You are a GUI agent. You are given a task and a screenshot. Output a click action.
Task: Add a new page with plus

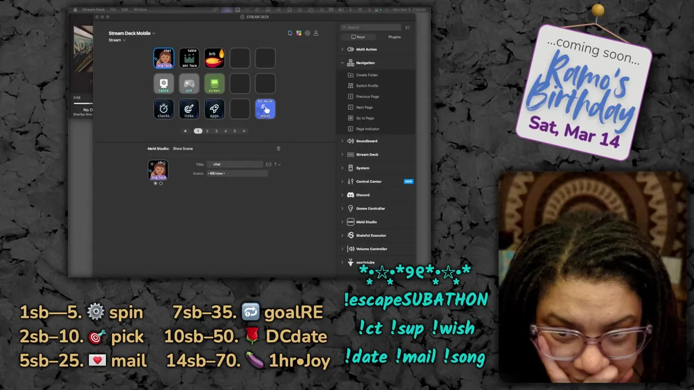[x=244, y=131]
